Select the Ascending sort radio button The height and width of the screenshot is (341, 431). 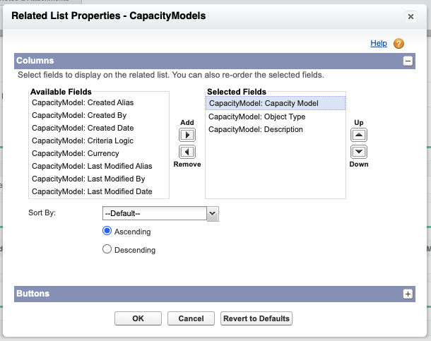107,231
